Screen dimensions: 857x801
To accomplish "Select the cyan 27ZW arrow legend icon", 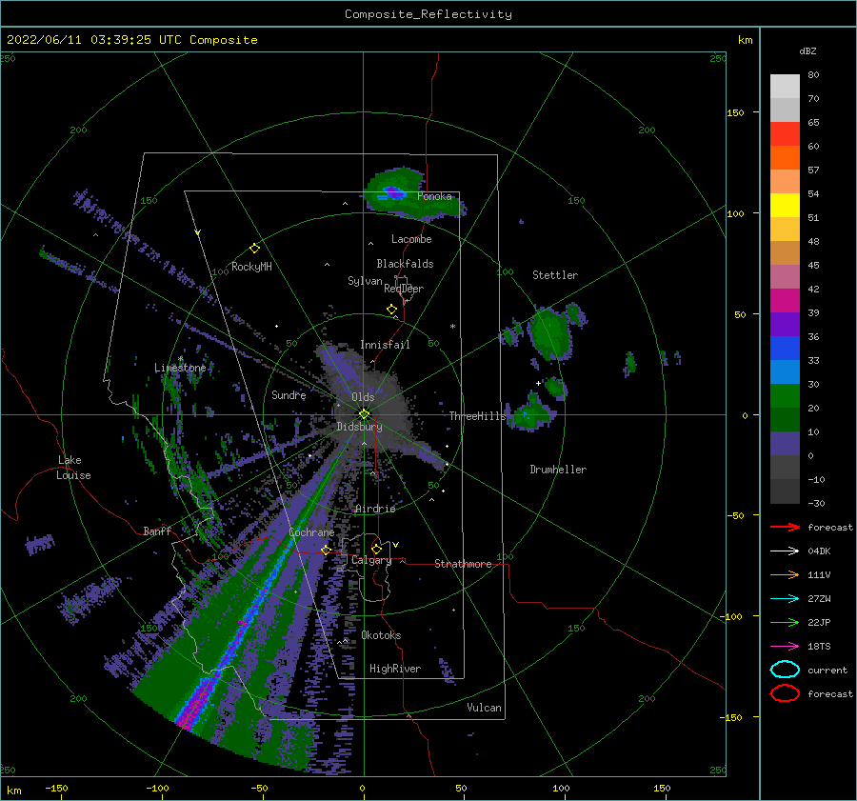I will (785, 599).
